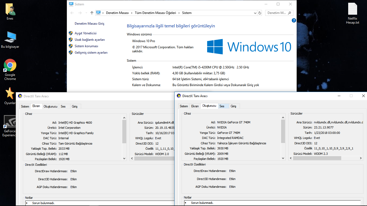This screenshot has width=367, height=206.
Task: Click the Windows 10 Pro edition text
Action: pyautogui.click(x=143, y=41)
